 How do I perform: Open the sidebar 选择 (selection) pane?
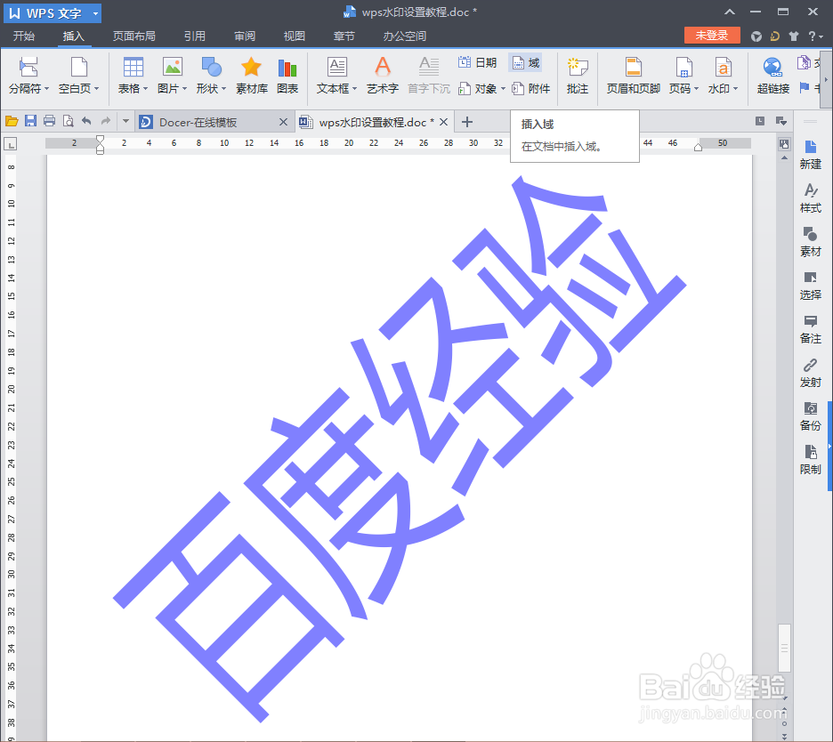point(810,286)
